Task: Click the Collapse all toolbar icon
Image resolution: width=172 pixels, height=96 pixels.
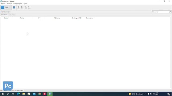Action: point(29,7)
